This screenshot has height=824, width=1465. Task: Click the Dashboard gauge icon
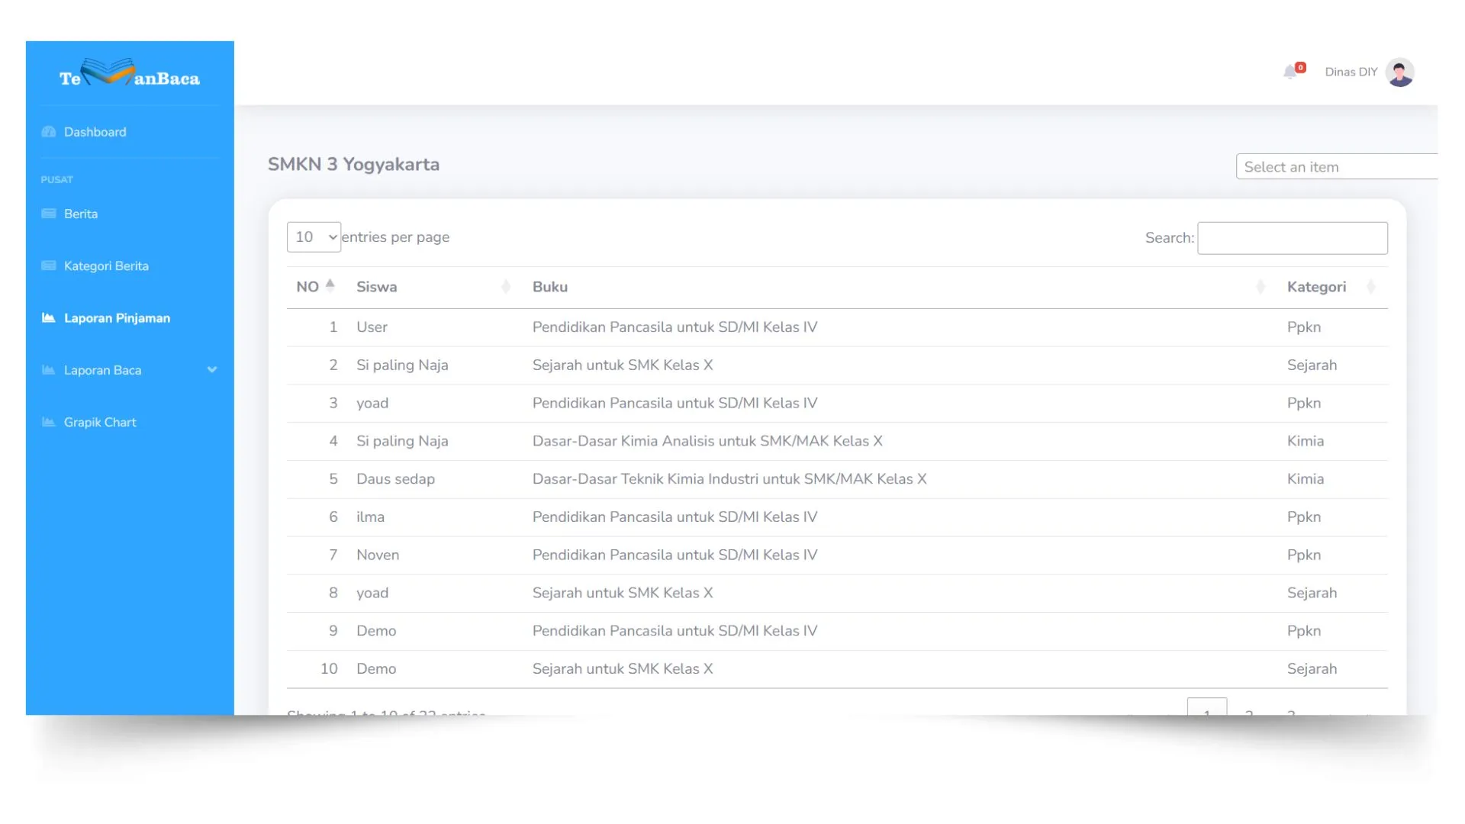[x=49, y=132]
